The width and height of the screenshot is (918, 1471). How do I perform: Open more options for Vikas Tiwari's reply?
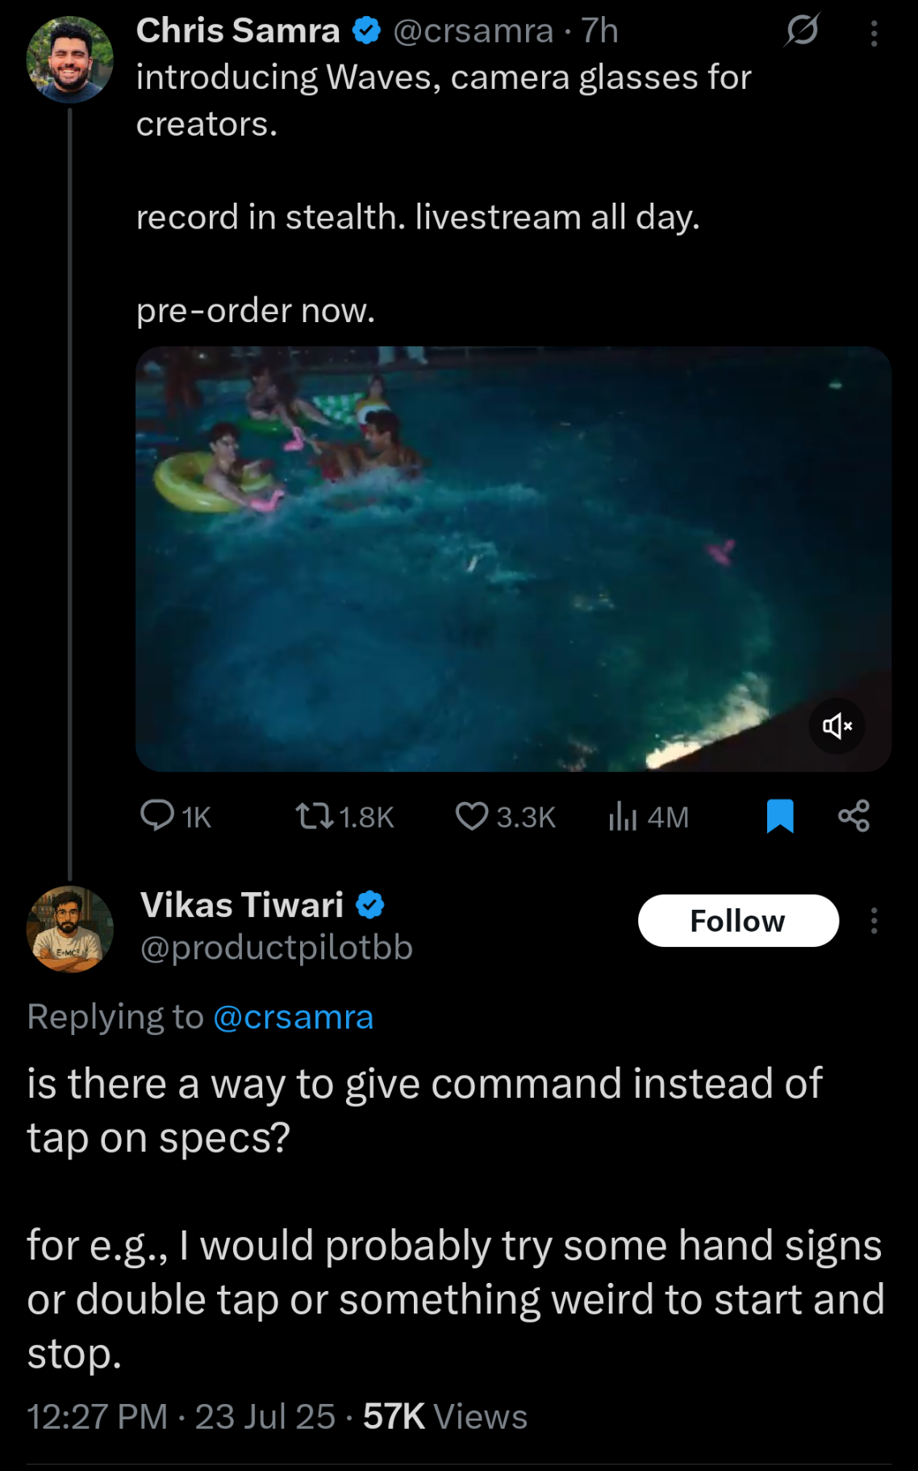[874, 920]
